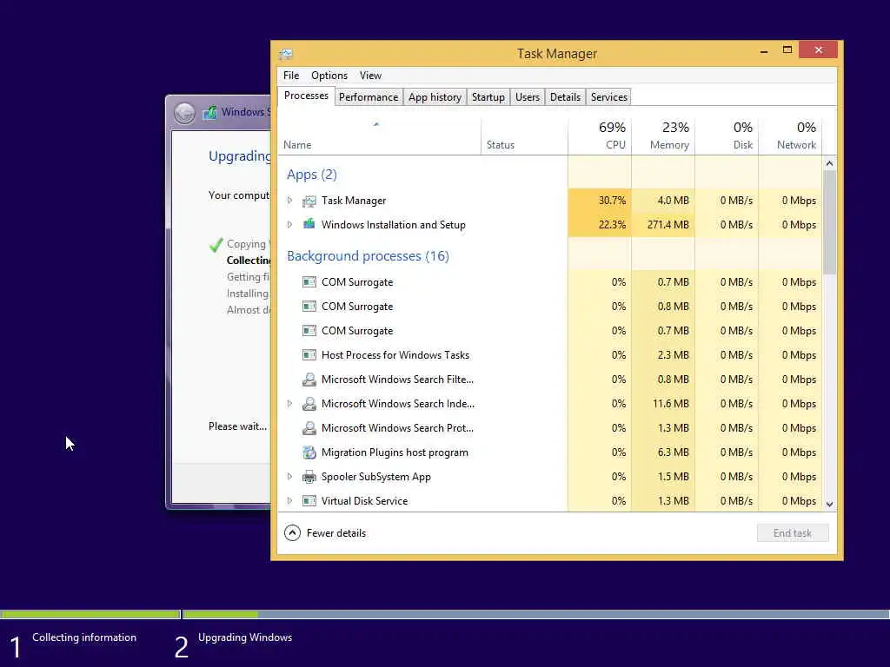Click the Microsoft Windows Search Indexer icon

309,404
